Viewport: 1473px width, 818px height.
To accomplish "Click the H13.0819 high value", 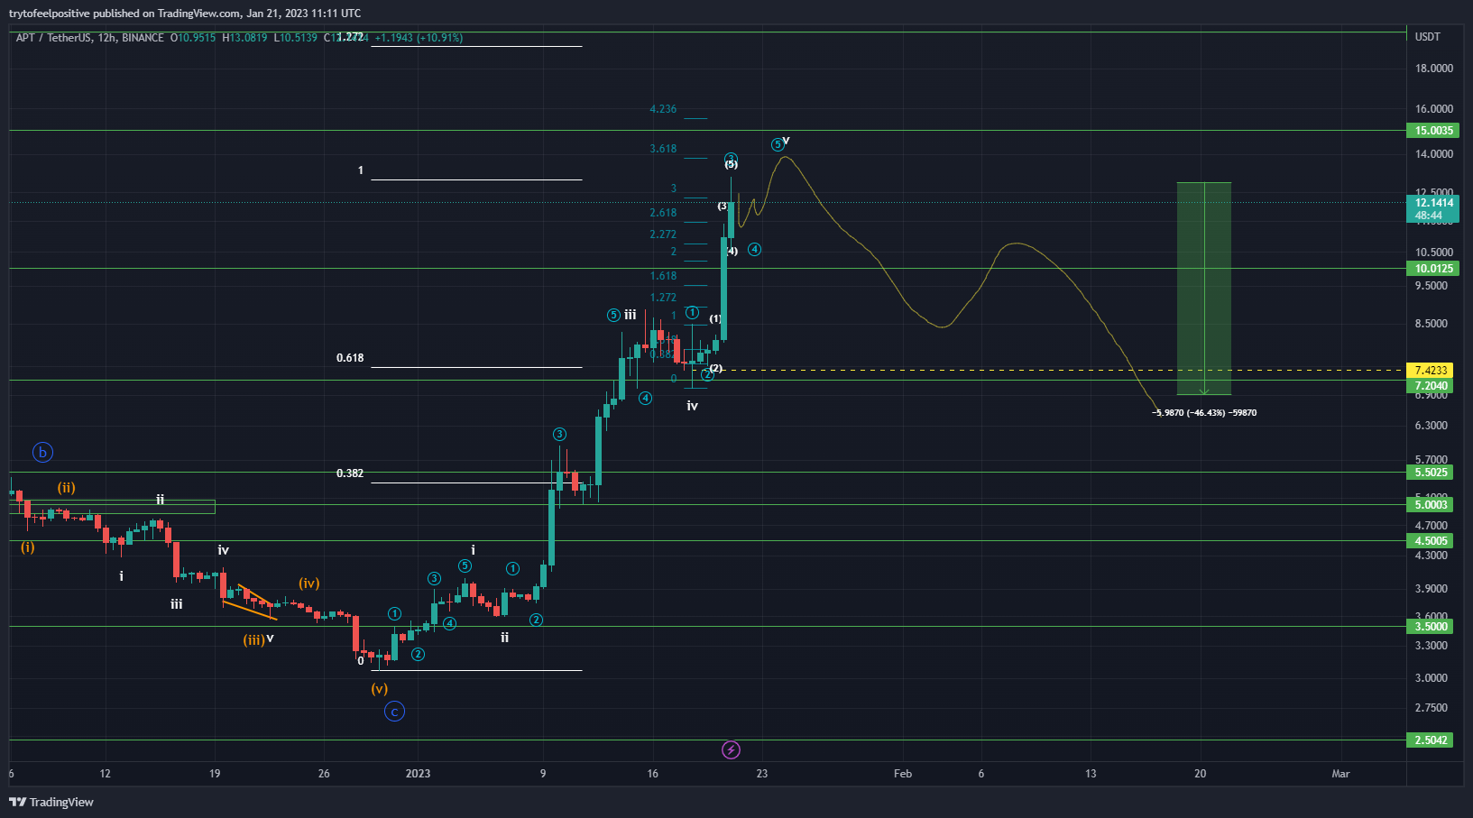I will click(244, 38).
